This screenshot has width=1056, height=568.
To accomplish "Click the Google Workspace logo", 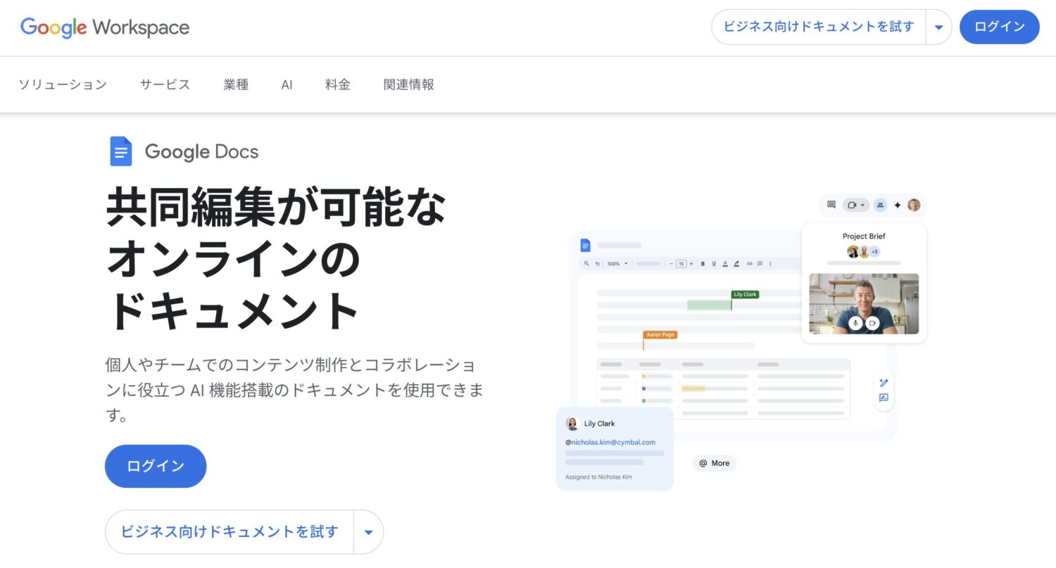I will 105,27.
